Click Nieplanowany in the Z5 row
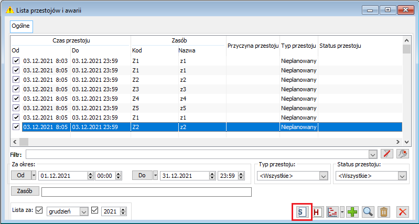Viewport: 419px width, 224px height. coord(299,108)
